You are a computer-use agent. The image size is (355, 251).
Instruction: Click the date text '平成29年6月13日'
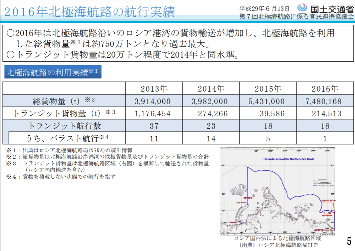click(x=264, y=8)
